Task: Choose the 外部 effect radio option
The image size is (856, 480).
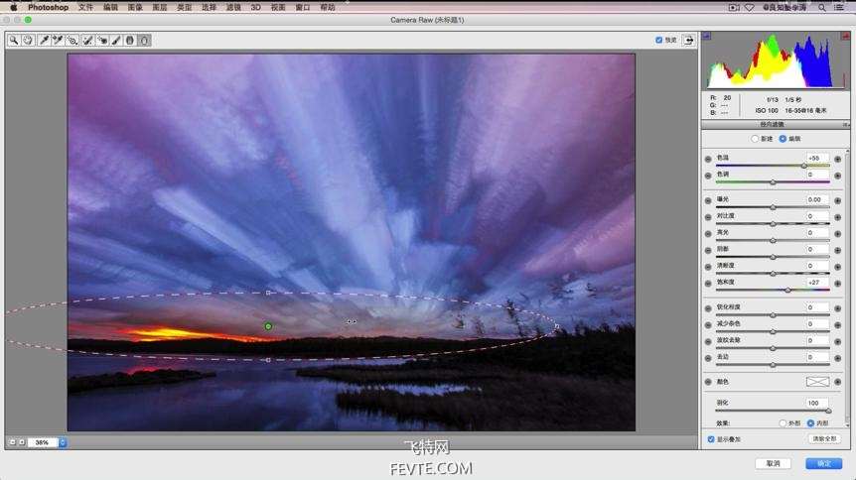Action: (783, 423)
